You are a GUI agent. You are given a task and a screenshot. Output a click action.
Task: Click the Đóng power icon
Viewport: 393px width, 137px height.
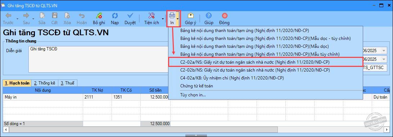(225, 16)
